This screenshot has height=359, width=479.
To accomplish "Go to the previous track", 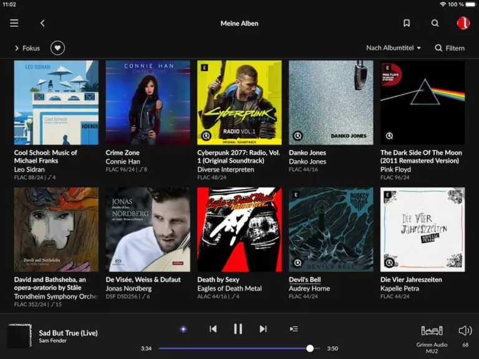I will (x=213, y=329).
